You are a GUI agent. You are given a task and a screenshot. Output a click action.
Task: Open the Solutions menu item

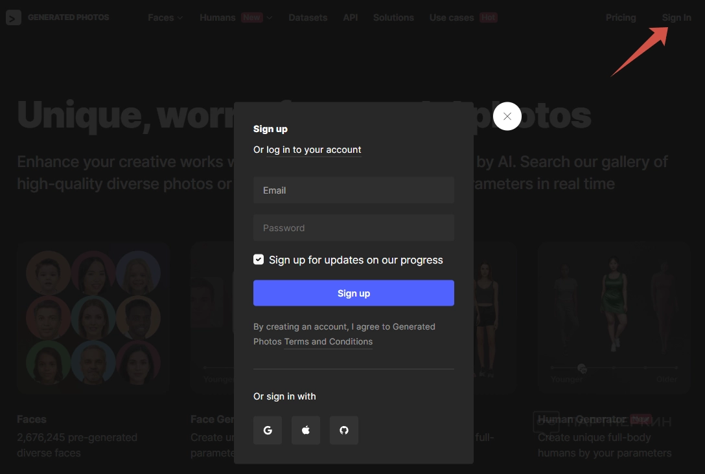pos(393,17)
